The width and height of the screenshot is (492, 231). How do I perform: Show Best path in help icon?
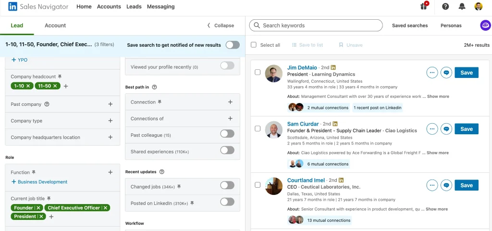[x=154, y=87]
